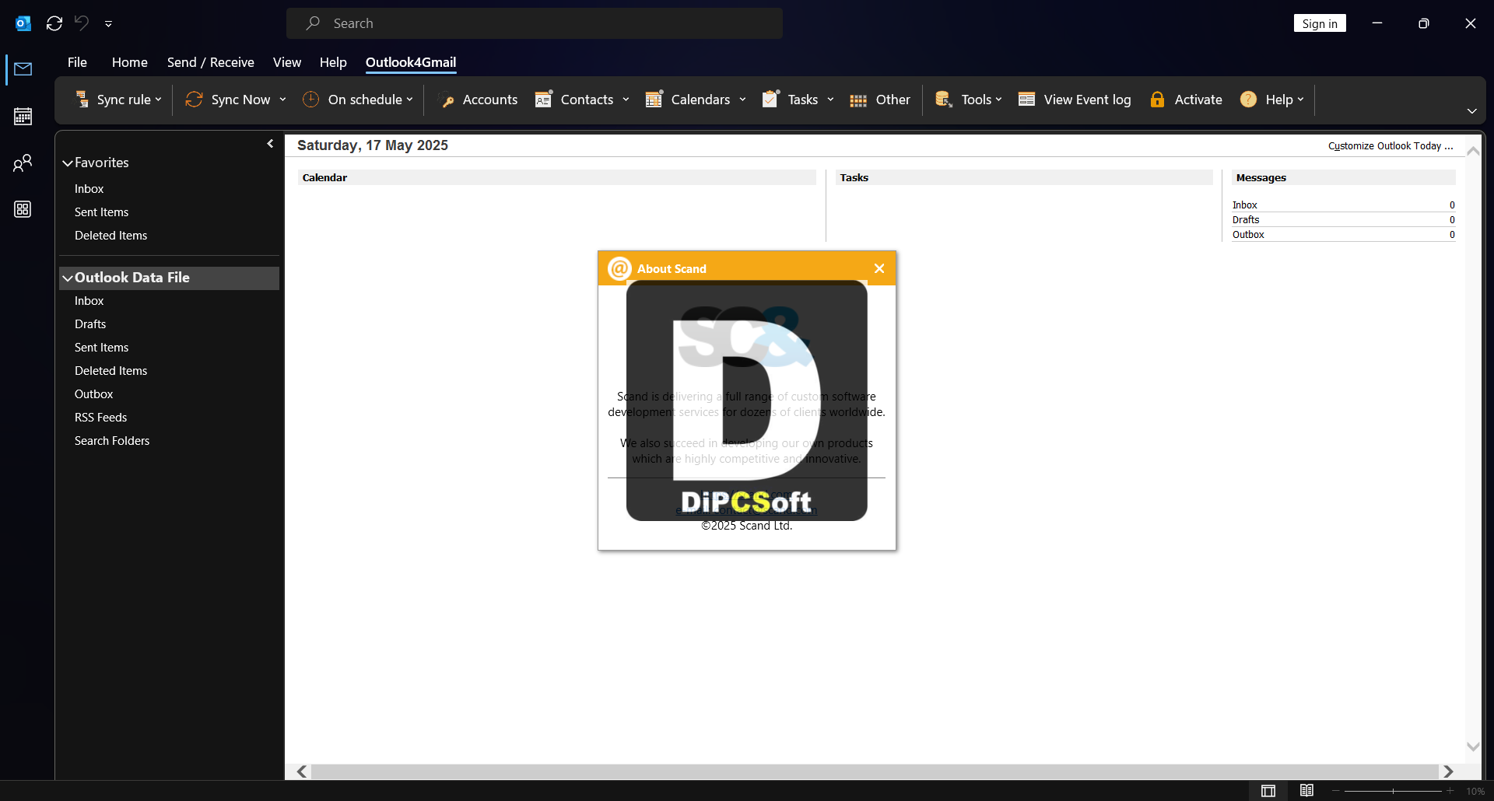Open the File menu
The width and height of the screenshot is (1494, 801).
(x=77, y=62)
